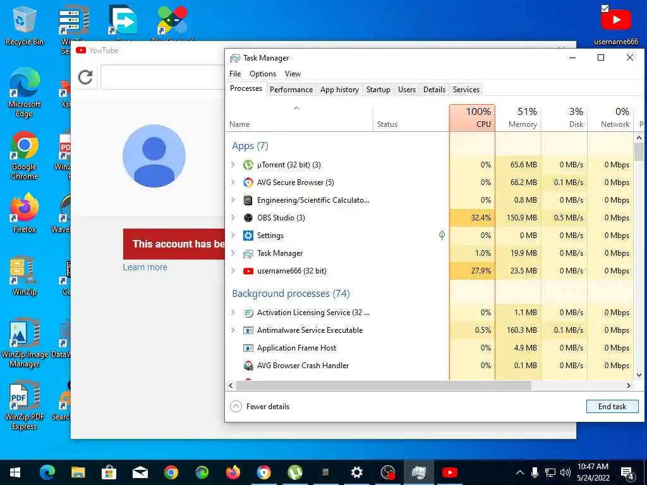Screen dimensions: 647x485
Task: Click the profile avatar in the YouTube window
Action: coord(154,156)
